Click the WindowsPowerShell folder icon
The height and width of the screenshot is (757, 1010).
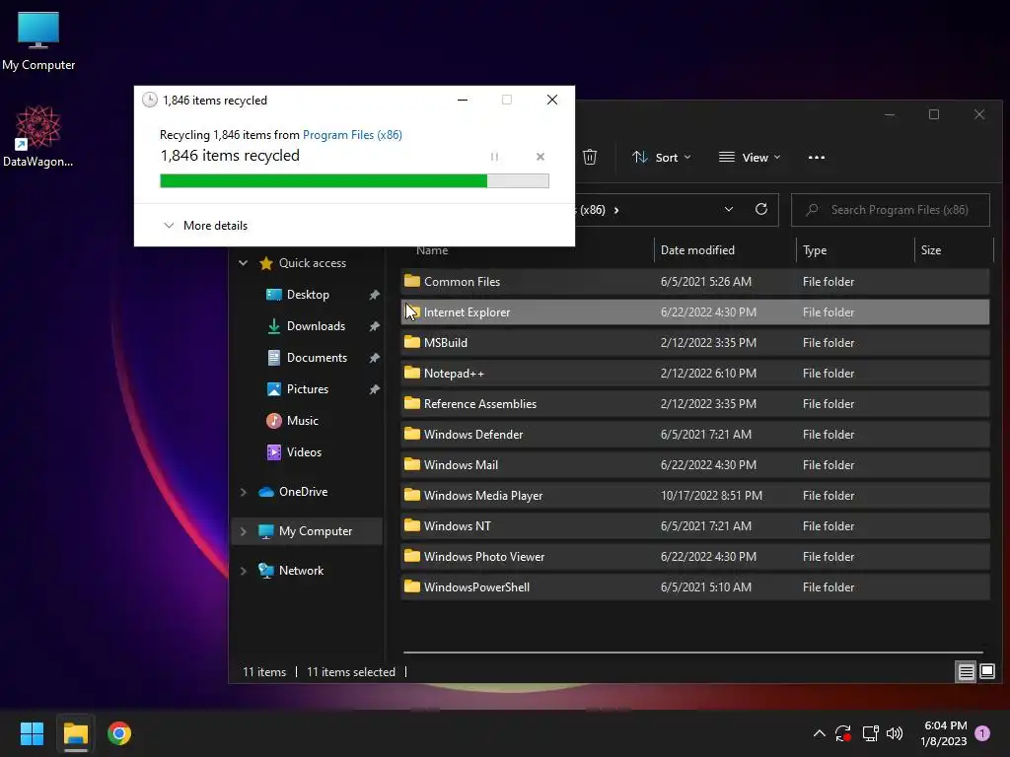click(412, 586)
